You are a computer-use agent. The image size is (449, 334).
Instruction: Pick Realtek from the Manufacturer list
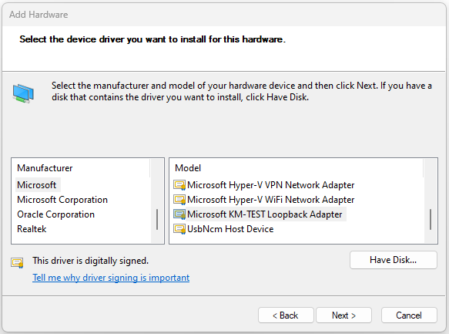pos(32,229)
